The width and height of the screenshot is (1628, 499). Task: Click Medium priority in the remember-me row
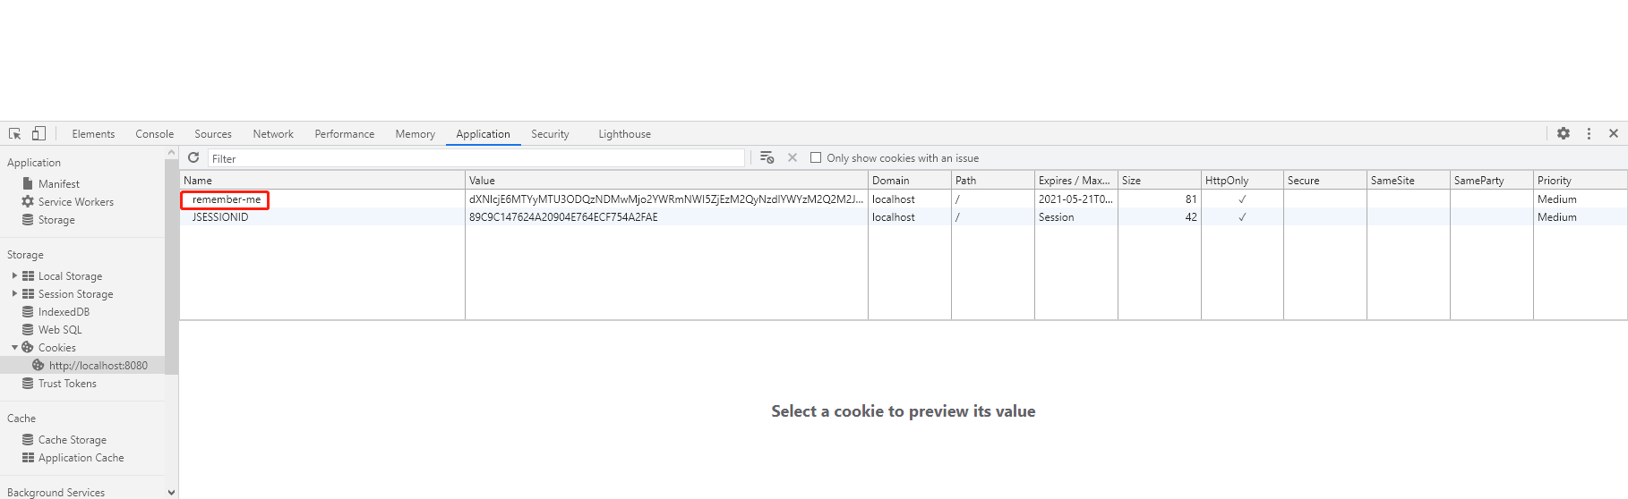click(x=1556, y=199)
